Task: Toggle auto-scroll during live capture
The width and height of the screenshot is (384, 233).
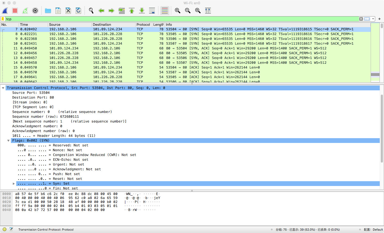Action: (x=152, y=11)
